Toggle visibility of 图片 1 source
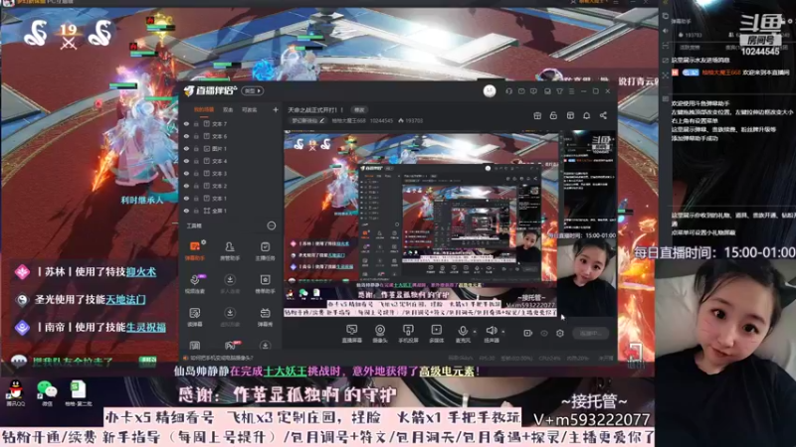796x447 pixels. point(186,148)
